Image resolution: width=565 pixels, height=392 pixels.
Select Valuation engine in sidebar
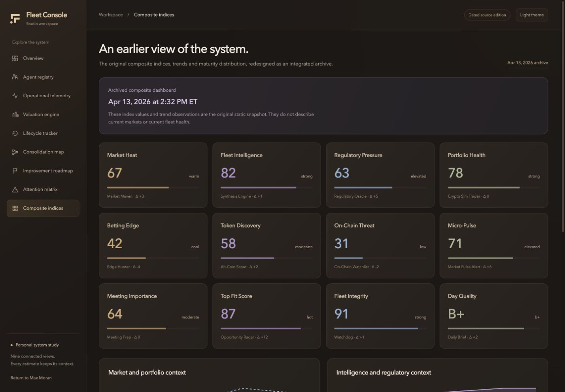[x=43, y=115]
